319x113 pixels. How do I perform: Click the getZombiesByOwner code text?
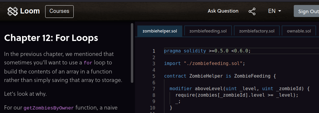(x=49, y=108)
